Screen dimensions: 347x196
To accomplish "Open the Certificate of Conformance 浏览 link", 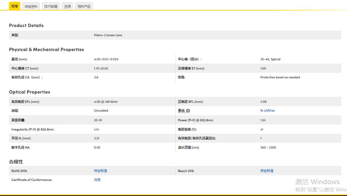I will pyautogui.click(x=97, y=180).
